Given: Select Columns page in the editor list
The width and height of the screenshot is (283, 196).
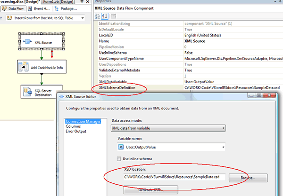Looking at the screenshot, I should point(73,126).
